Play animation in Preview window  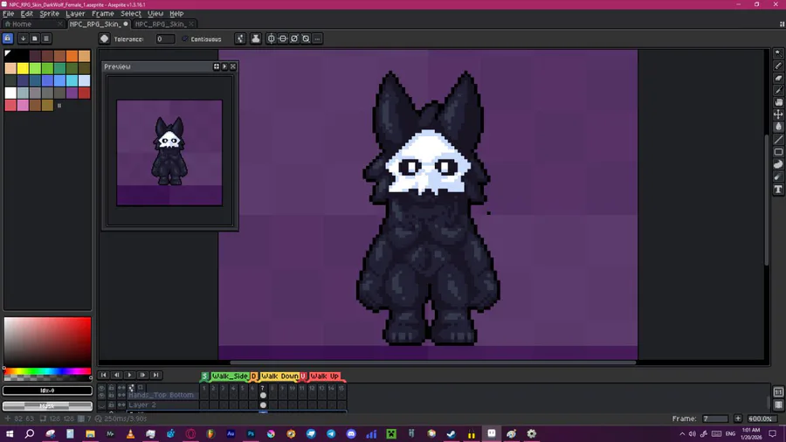[x=224, y=66]
